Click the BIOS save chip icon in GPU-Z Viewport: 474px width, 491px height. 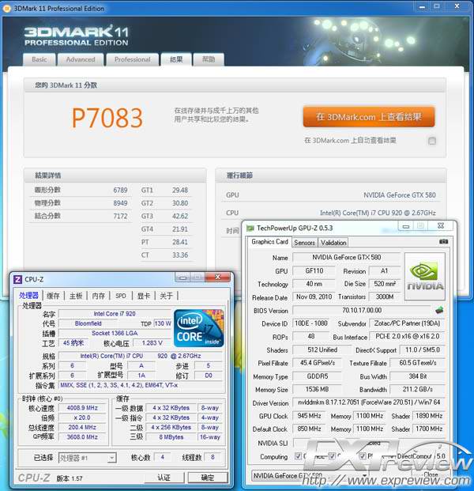click(x=439, y=310)
